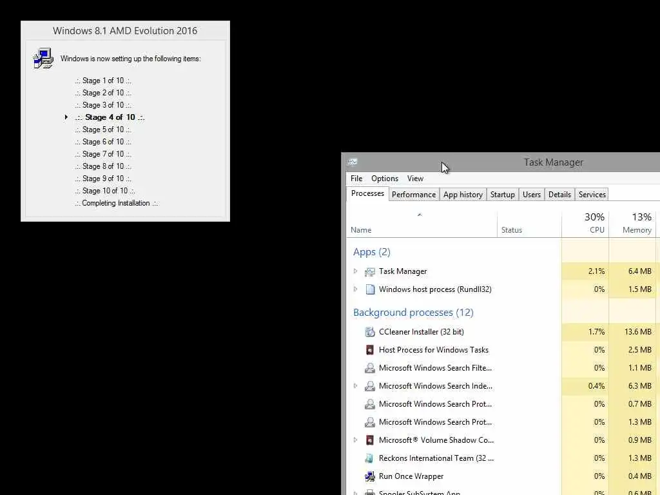Click the setup computer icon in installer dialog
The height and width of the screenshot is (495, 660).
pyautogui.click(x=43, y=58)
